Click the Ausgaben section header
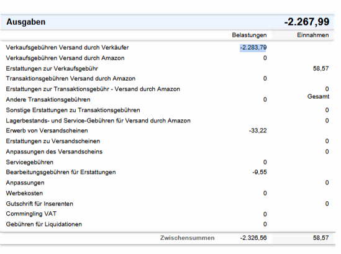The width and height of the screenshot is (341, 254). pyautogui.click(x=26, y=22)
